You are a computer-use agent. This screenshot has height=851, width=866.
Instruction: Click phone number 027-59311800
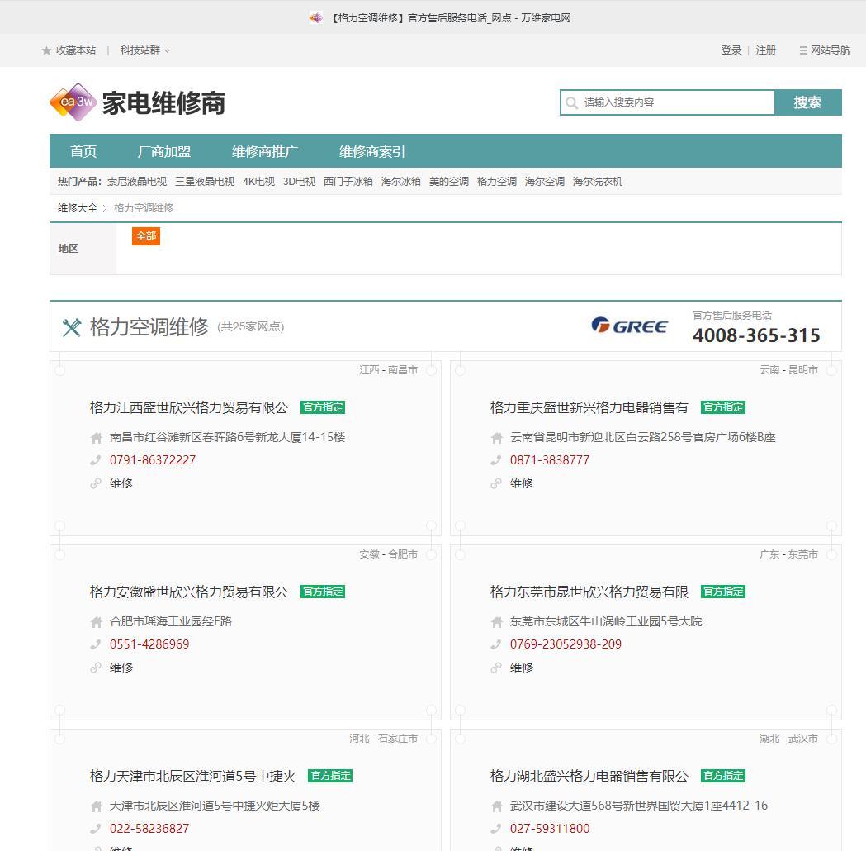click(x=550, y=829)
